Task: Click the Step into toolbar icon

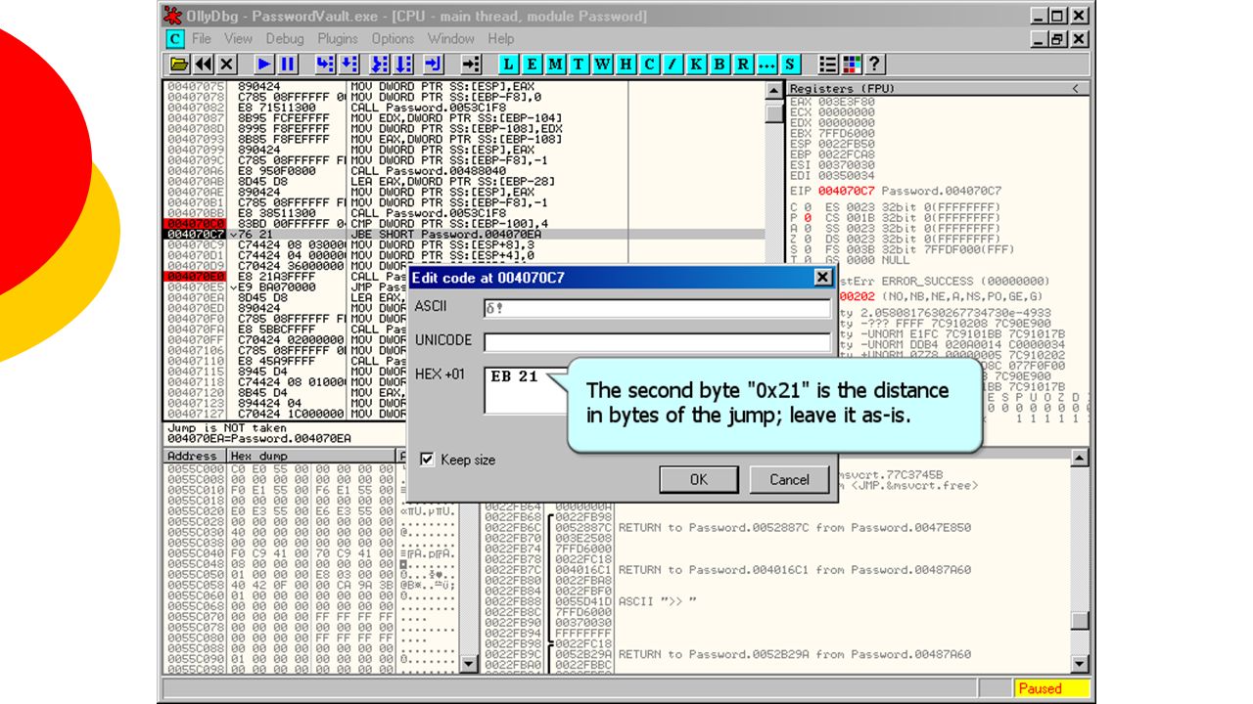Action: [x=326, y=65]
